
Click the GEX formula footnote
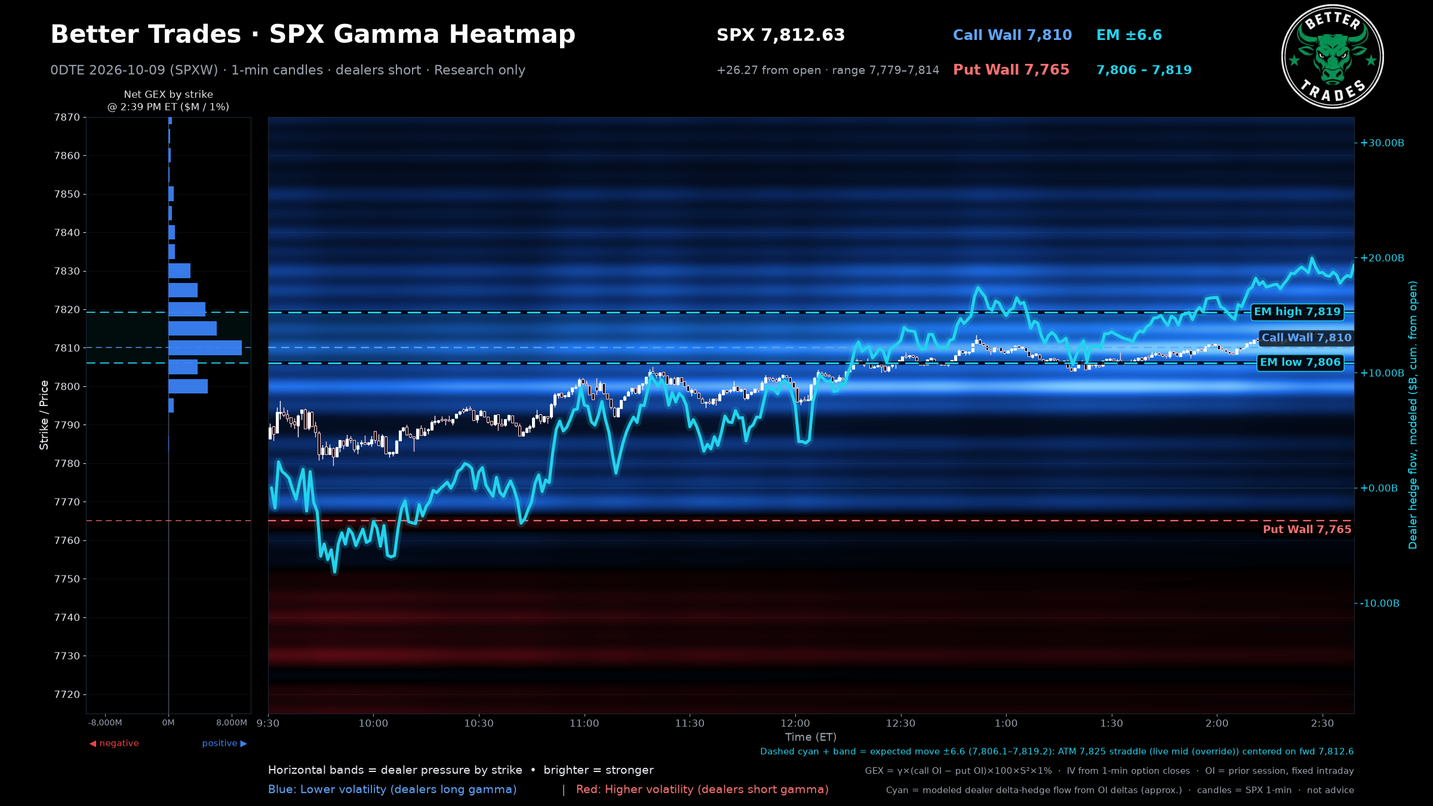[x=1109, y=771]
